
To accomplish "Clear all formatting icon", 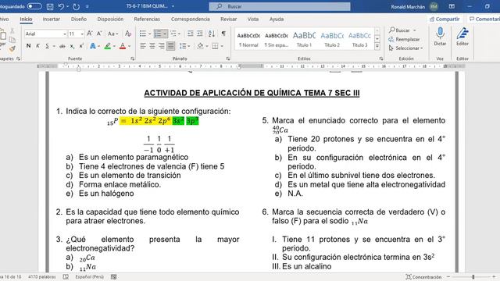I will click(x=128, y=34).
